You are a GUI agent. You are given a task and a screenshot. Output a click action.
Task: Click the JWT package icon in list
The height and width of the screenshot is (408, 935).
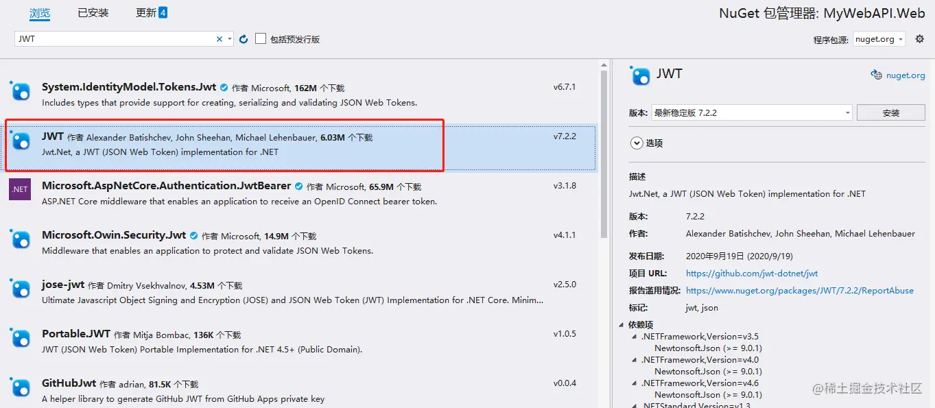[20, 140]
